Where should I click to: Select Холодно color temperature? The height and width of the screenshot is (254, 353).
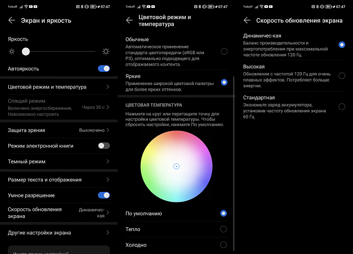click(223, 245)
